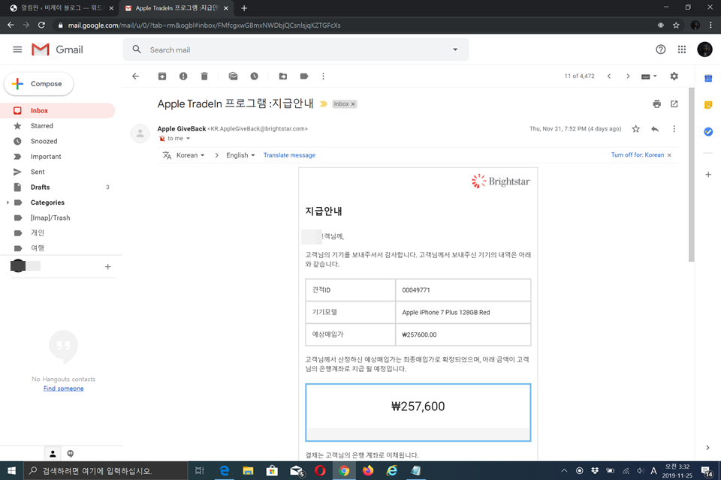
Task: Open Google Tasks side panel
Action: click(708, 132)
